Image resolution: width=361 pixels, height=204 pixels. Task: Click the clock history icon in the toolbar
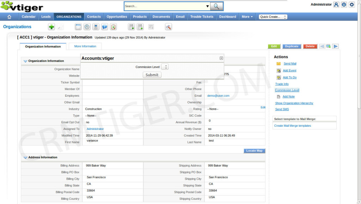[87, 26]
